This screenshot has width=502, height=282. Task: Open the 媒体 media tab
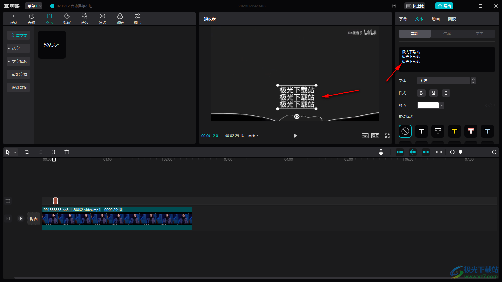(x=14, y=19)
